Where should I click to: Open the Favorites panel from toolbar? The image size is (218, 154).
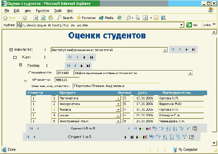86,18
